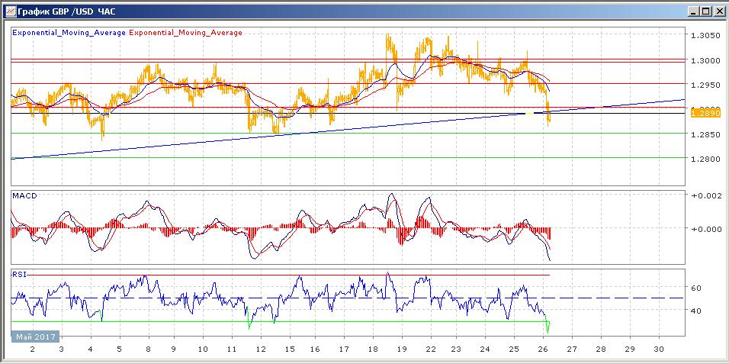Select date 12 on the time axis
729x364 pixels.
[x=261, y=349]
